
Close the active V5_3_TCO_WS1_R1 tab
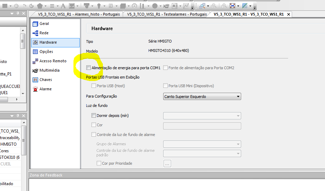pos(288,14)
